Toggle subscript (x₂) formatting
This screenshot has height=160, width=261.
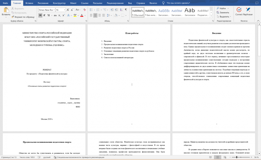60,15
